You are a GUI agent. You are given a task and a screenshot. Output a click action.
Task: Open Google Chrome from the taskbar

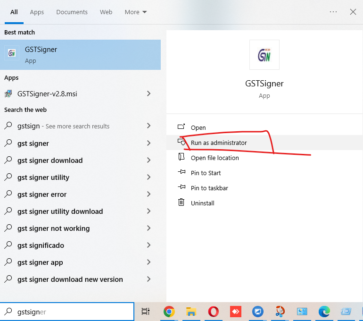tap(169, 312)
